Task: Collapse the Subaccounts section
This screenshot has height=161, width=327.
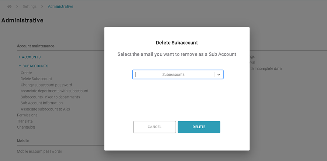Action: click(35, 66)
